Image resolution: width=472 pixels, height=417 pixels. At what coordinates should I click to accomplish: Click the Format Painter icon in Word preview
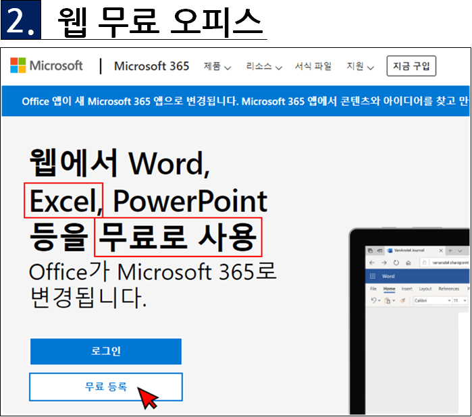click(402, 300)
